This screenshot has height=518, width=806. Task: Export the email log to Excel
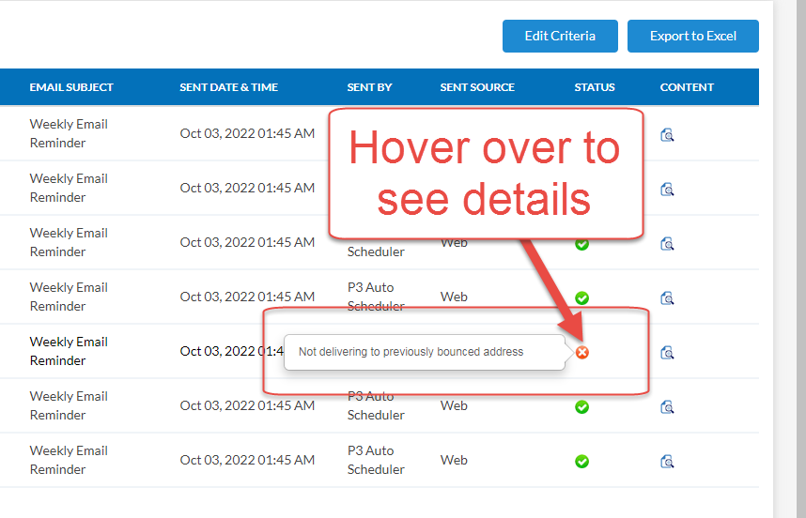click(692, 36)
